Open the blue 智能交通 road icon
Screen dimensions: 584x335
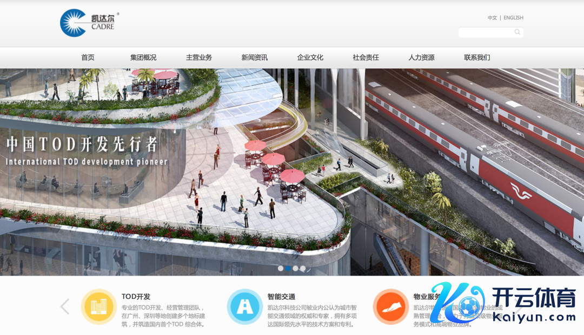(x=244, y=307)
